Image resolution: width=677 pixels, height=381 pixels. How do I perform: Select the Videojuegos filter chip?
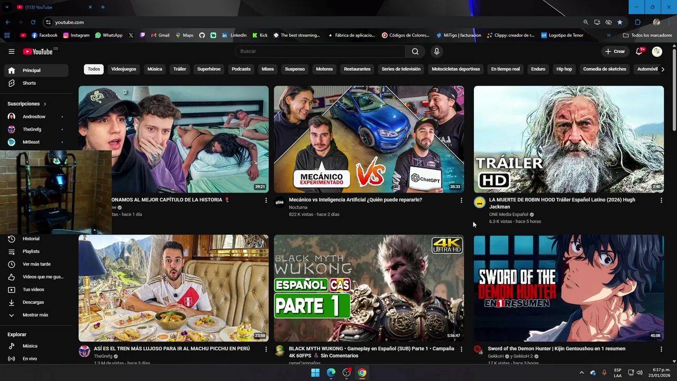pyautogui.click(x=124, y=69)
